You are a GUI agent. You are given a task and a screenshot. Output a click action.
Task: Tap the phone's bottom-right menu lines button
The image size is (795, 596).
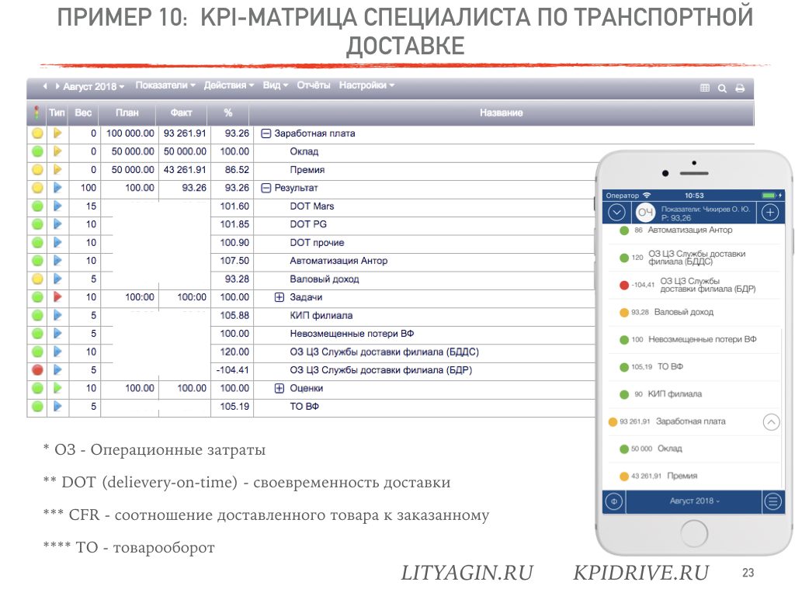772,502
